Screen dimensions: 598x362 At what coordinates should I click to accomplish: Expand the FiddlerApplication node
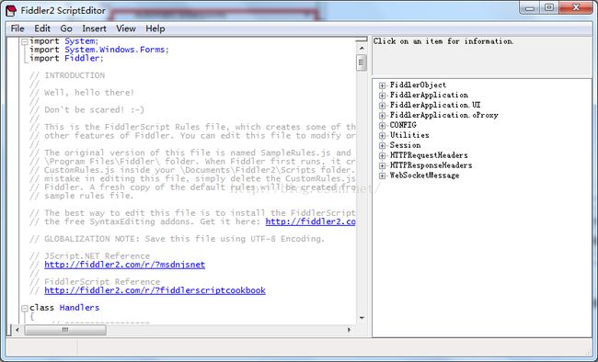coord(382,96)
